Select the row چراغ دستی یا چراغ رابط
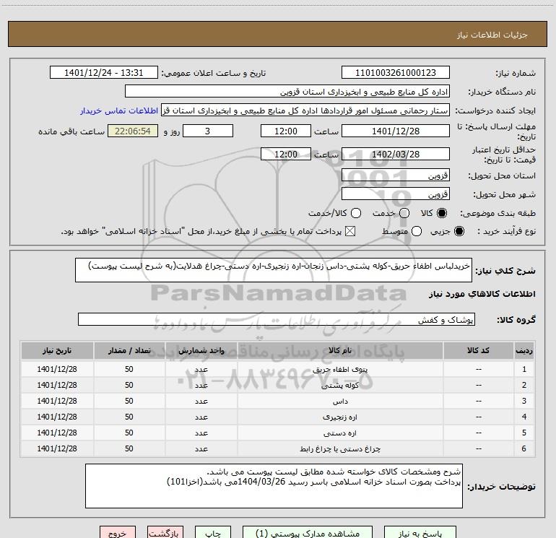This screenshot has height=538, width=556. tap(278, 448)
